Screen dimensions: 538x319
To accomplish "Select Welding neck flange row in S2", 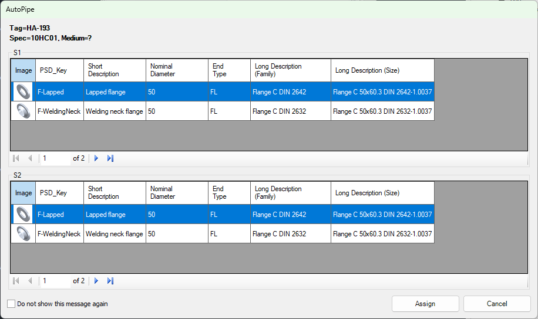I will [x=115, y=234].
